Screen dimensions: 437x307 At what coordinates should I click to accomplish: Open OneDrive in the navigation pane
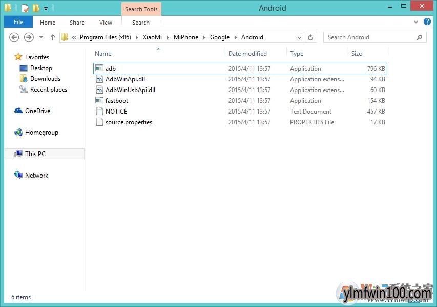coord(37,111)
